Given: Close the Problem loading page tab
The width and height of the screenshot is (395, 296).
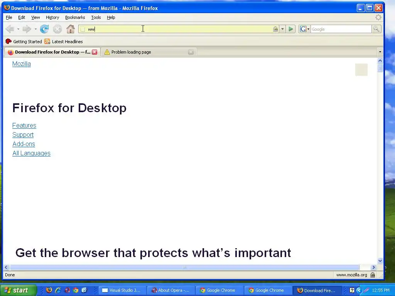Looking at the screenshot, I should point(191,52).
